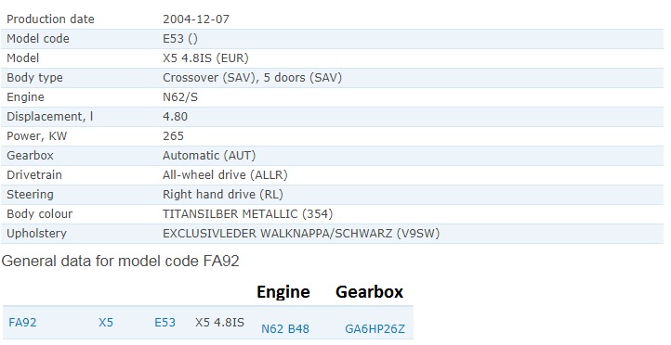Click the Steering row label
This screenshot has width=671, height=345.
point(30,195)
